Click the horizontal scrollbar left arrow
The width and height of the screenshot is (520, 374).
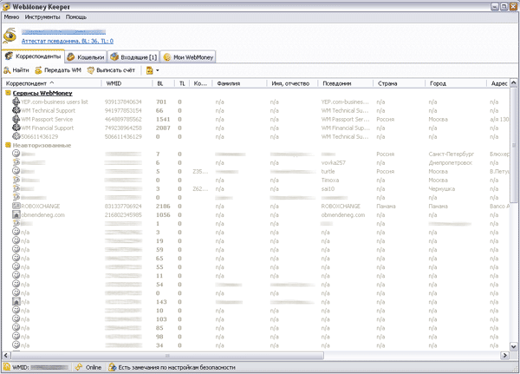[7, 356]
